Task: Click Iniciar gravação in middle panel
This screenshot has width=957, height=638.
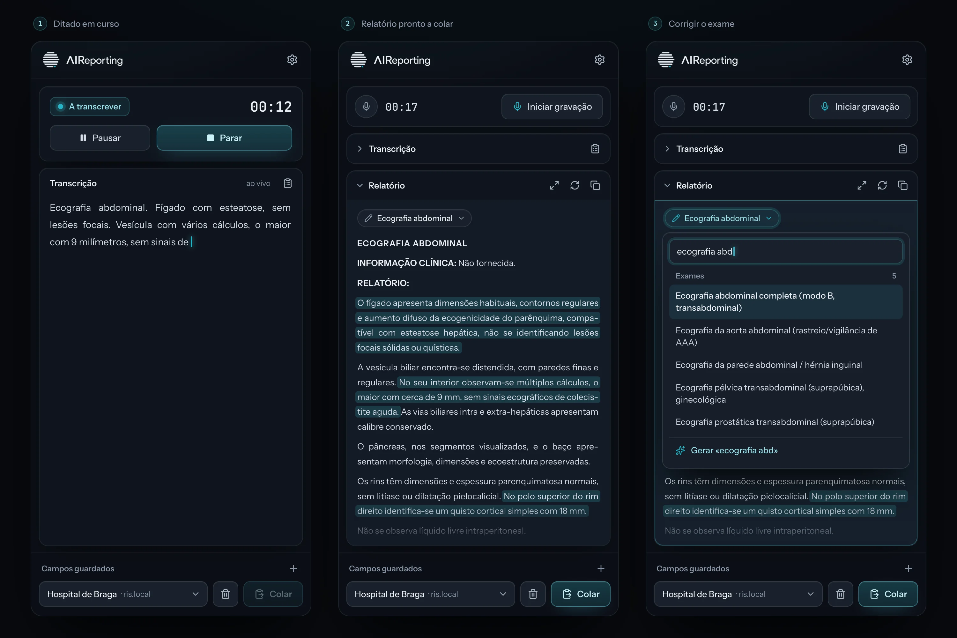Action: tap(552, 107)
